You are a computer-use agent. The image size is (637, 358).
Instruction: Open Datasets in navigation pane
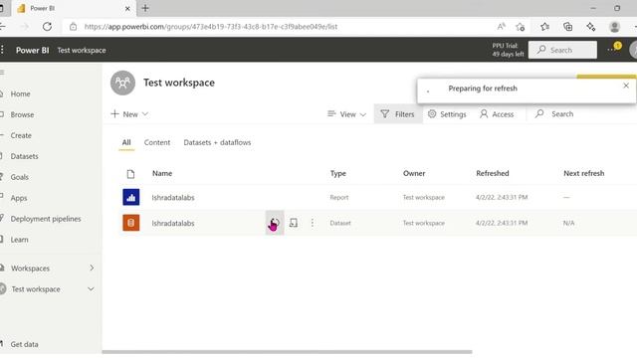click(24, 156)
